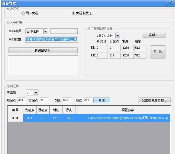The height and width of the screenshot is (154, 175).
Task: Click the 发 送 button
Action: tap(158, 52)
